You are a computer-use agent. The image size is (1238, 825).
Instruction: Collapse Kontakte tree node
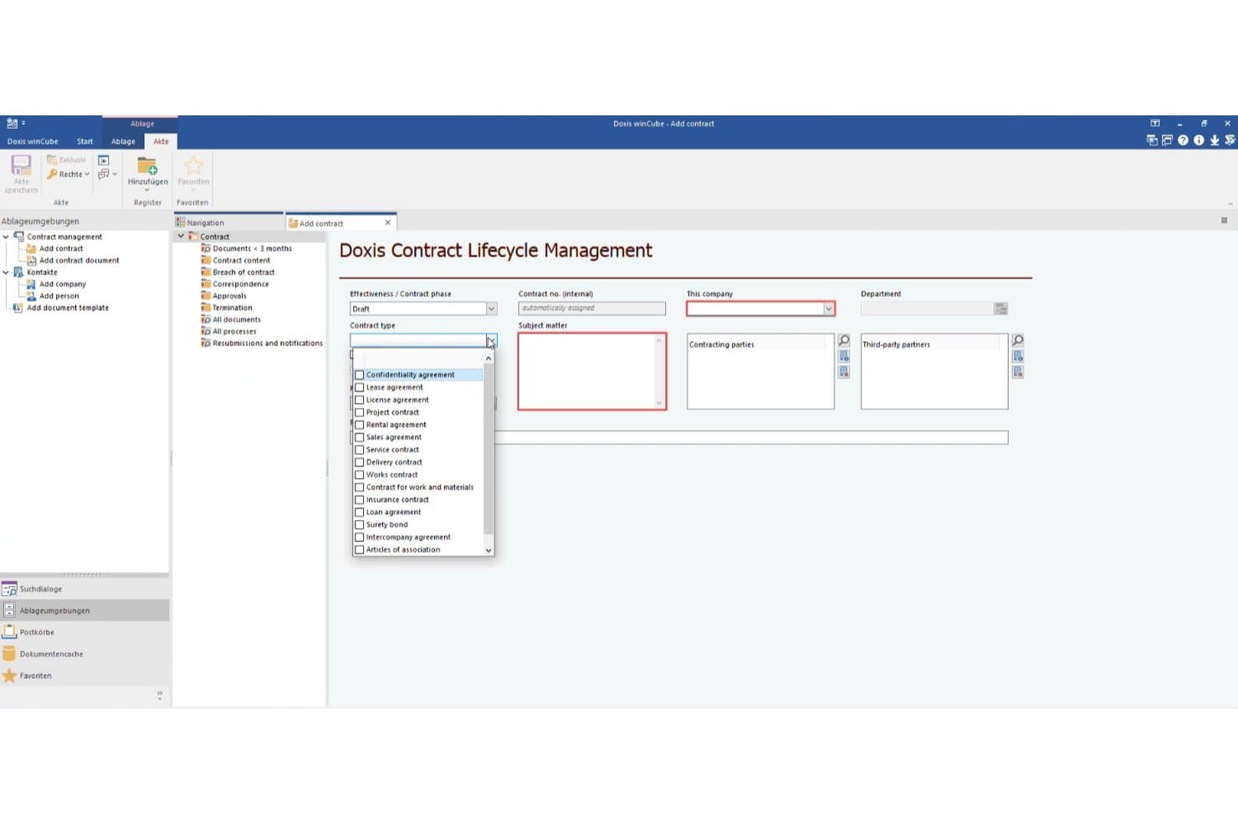6,272
